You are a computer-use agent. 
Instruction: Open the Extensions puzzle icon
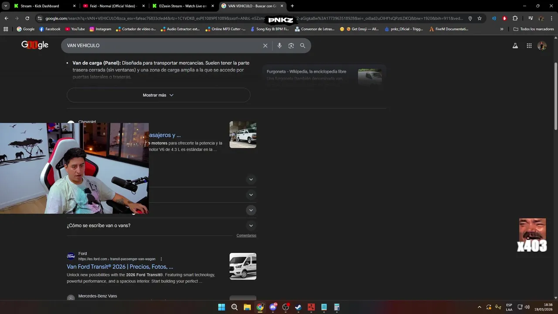coord(515,18)
